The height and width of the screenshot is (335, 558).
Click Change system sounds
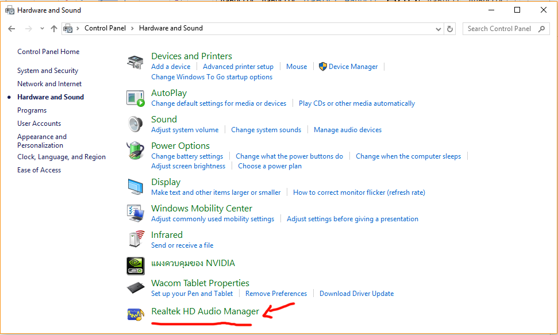266,130
